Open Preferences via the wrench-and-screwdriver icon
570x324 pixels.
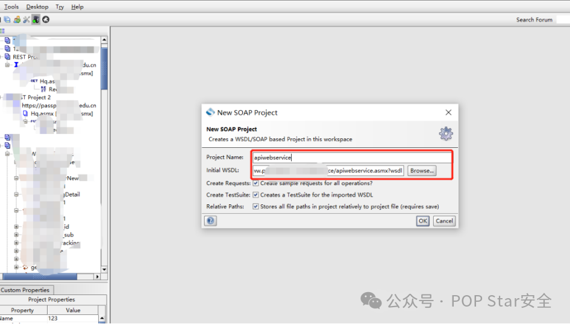26,20
